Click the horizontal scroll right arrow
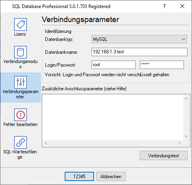Image resolution: width=192 pixels, height=185 pixels. 180,143
